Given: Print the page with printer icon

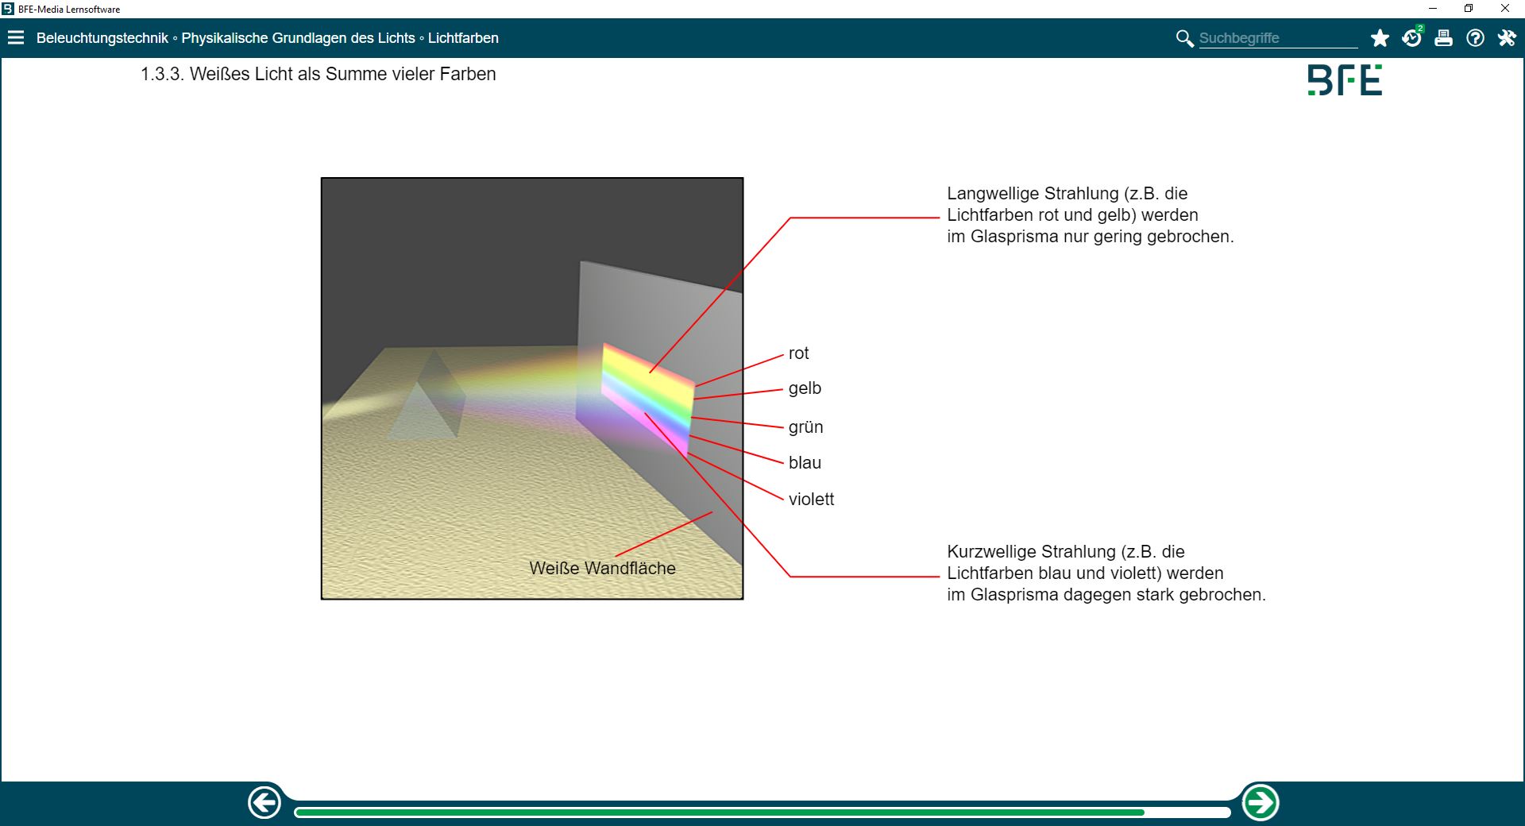Looking at the screenshot, I should point(1443,38).
